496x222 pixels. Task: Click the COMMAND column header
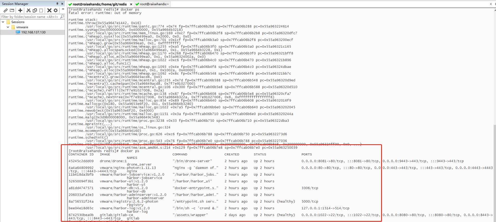pyautogui.click(x=180, y=154)
